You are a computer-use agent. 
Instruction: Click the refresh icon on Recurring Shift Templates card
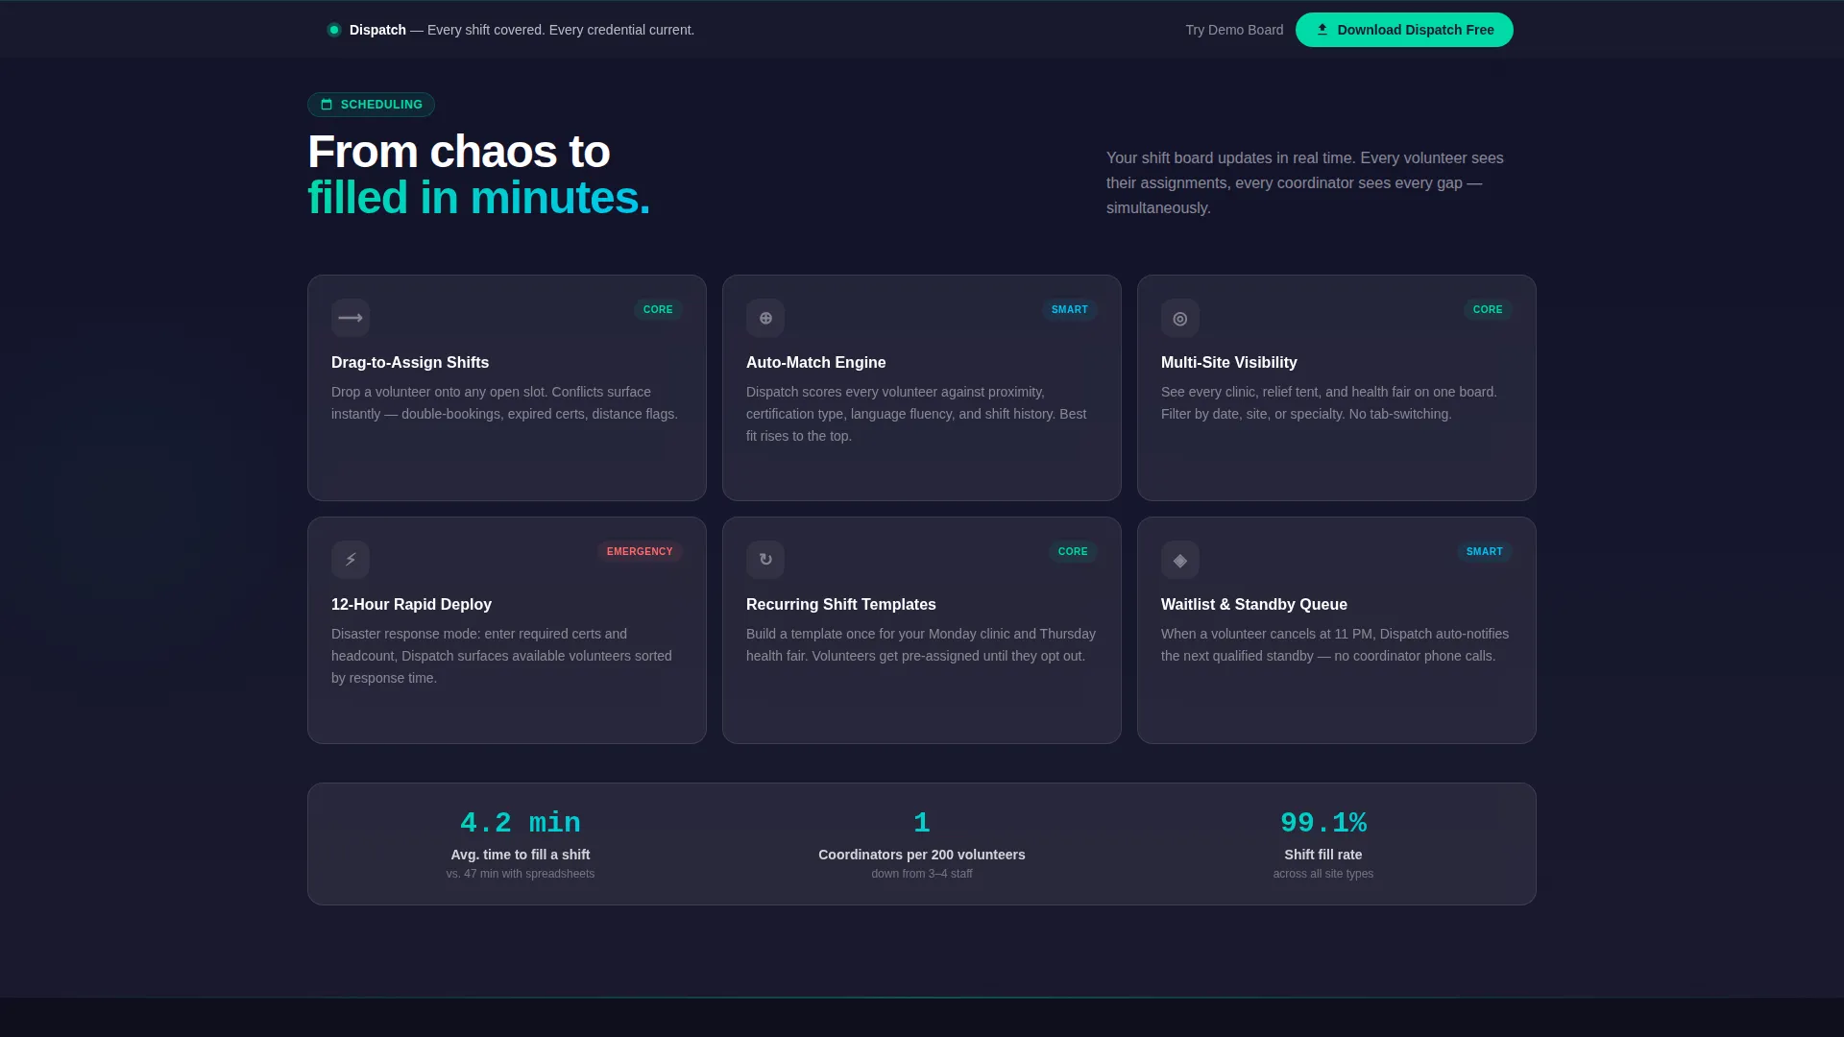coord(765,560)
